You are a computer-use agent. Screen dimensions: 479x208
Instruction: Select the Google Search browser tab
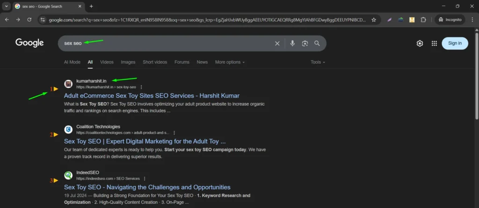(49, 7)
